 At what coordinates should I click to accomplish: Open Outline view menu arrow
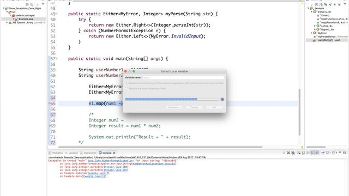coord(345,4)
